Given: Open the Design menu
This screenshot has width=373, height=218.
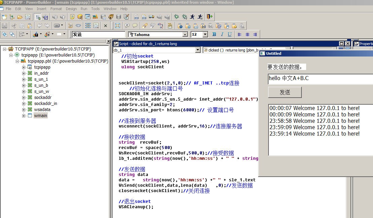Looking at the screenshot, I should [x=71, y=9].
